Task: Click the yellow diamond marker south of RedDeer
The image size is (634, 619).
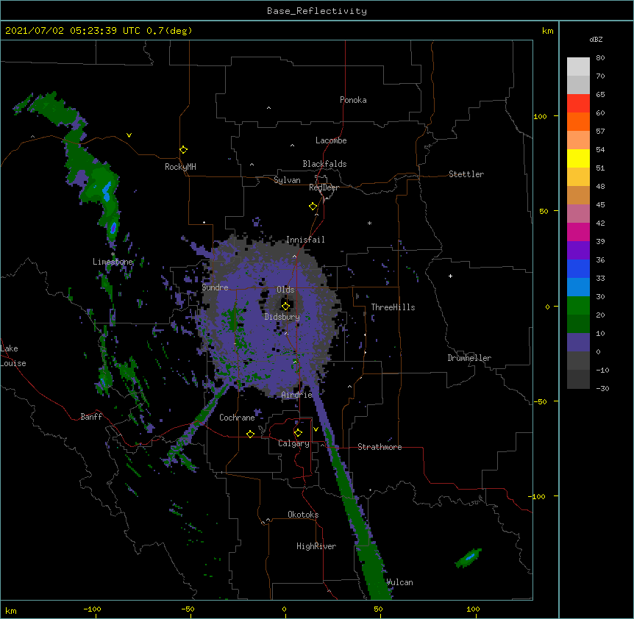Action: (313, 207)
